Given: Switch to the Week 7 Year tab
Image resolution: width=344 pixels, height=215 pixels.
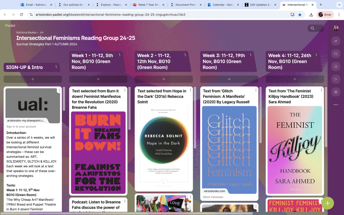Looking at the screenshot, I should tap(148, 5).
